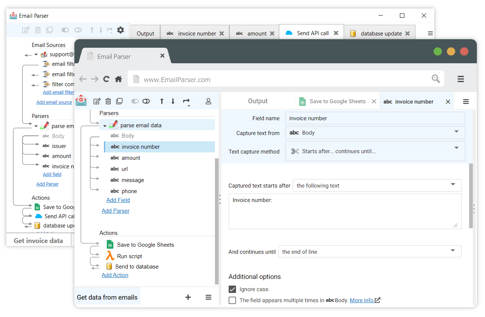Close the Email Parser browser tab
Image resolution: width=485 pixels, height=317 pixels.
[x=162, y=56]
